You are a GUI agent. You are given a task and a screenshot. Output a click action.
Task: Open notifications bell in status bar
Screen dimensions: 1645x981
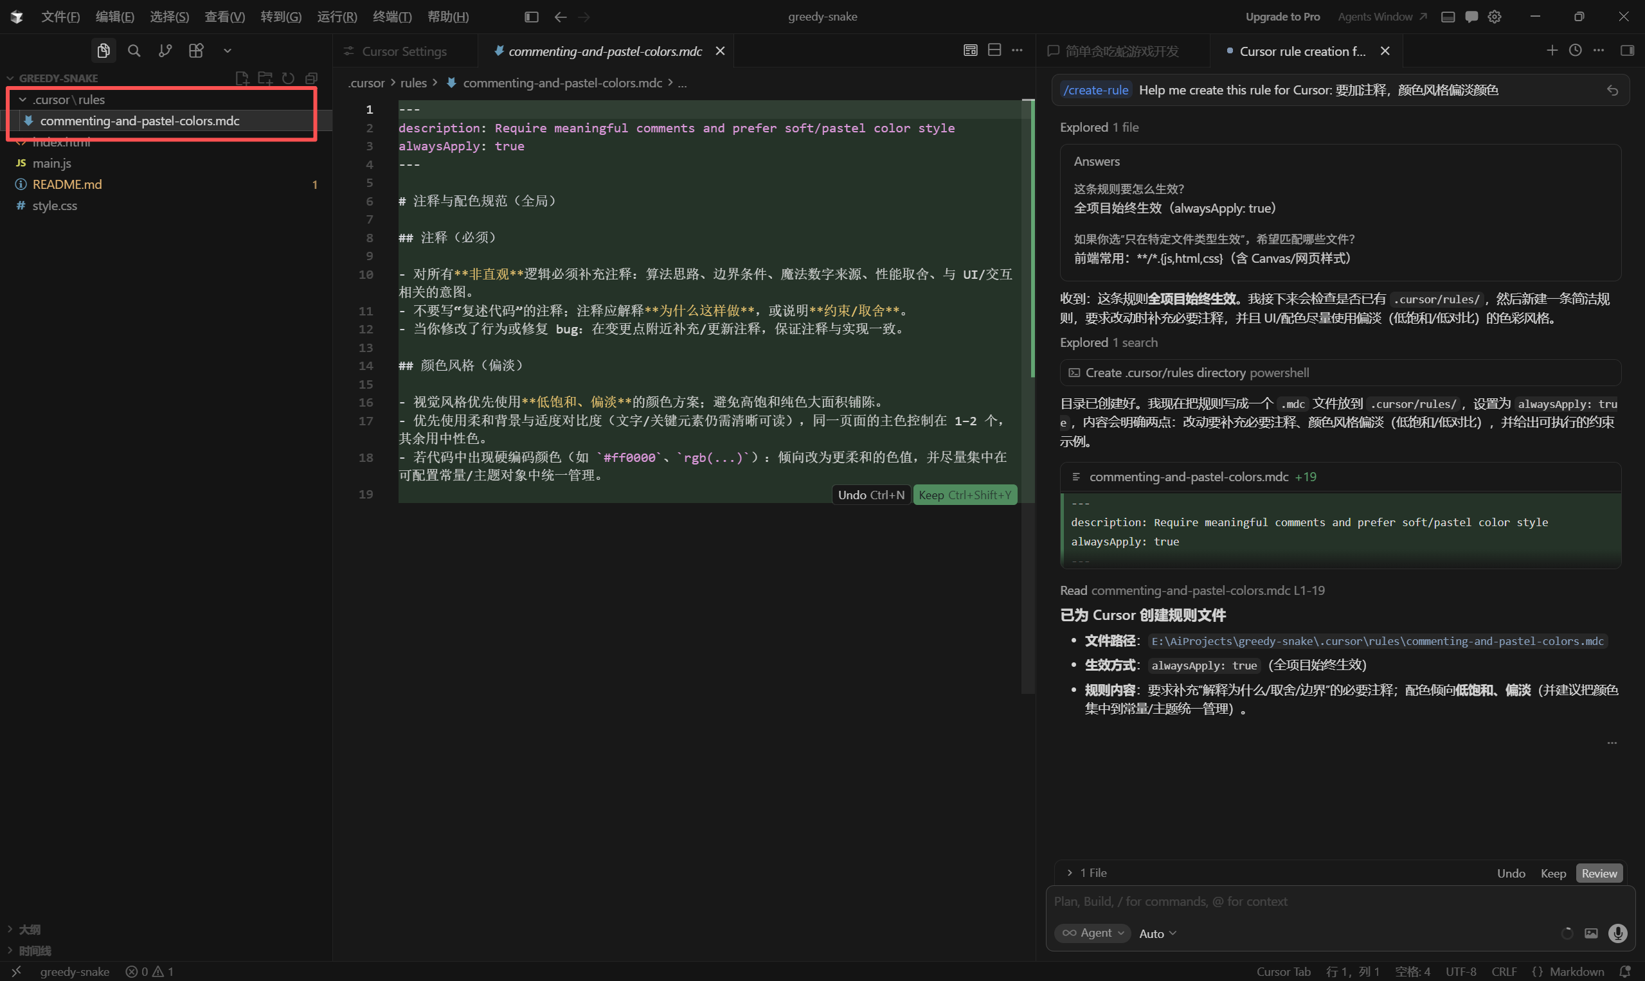[1624, 971]
